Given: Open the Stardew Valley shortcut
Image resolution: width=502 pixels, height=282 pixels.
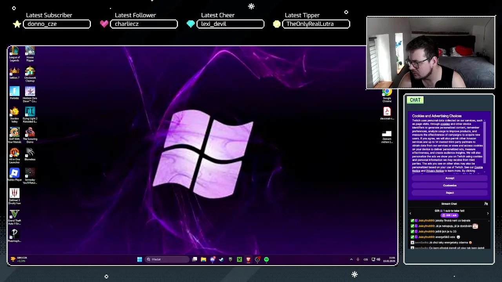Looking at the screenshot, I should (15, 115).
